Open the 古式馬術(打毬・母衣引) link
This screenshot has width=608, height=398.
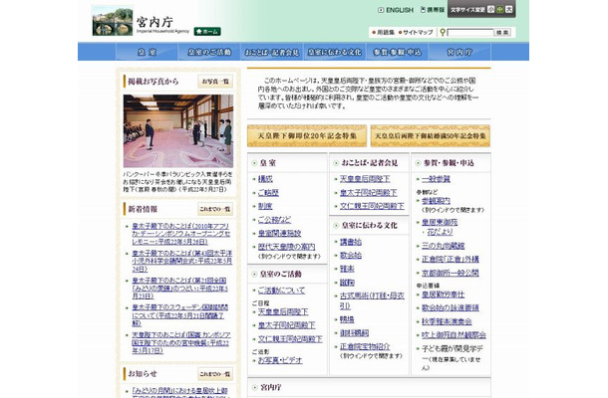(372, 300)
